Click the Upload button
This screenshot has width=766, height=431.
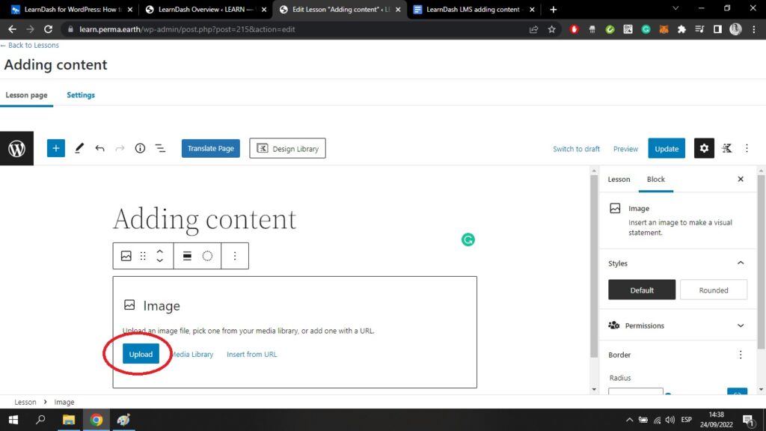pyautogui.click(x=141, y=354)
